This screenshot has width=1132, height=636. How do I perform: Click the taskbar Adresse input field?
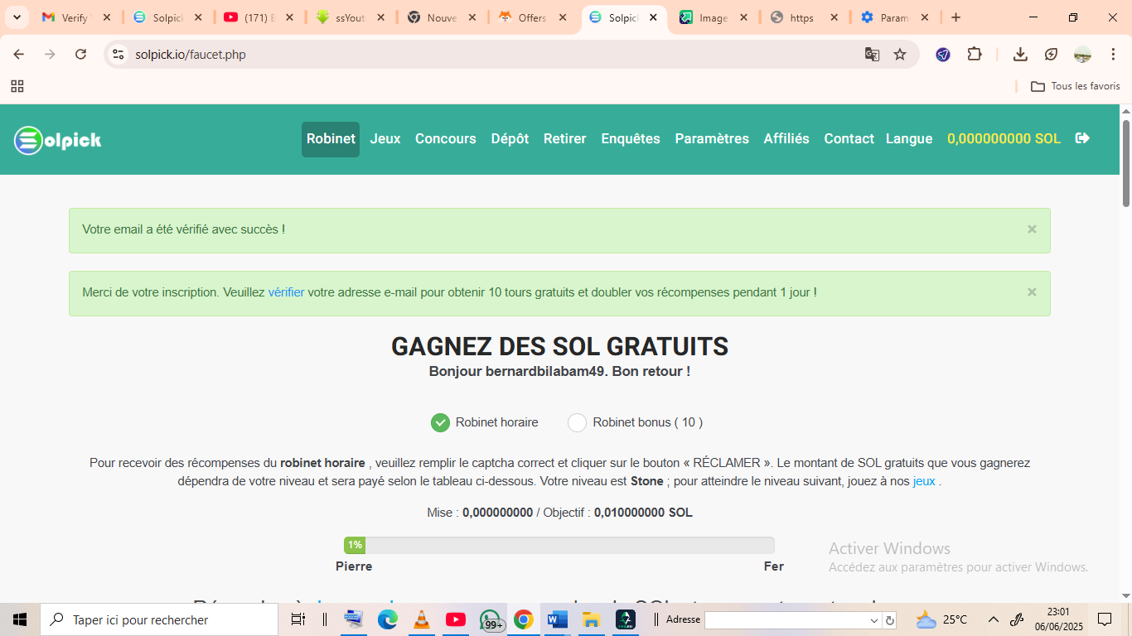[786, 620]
